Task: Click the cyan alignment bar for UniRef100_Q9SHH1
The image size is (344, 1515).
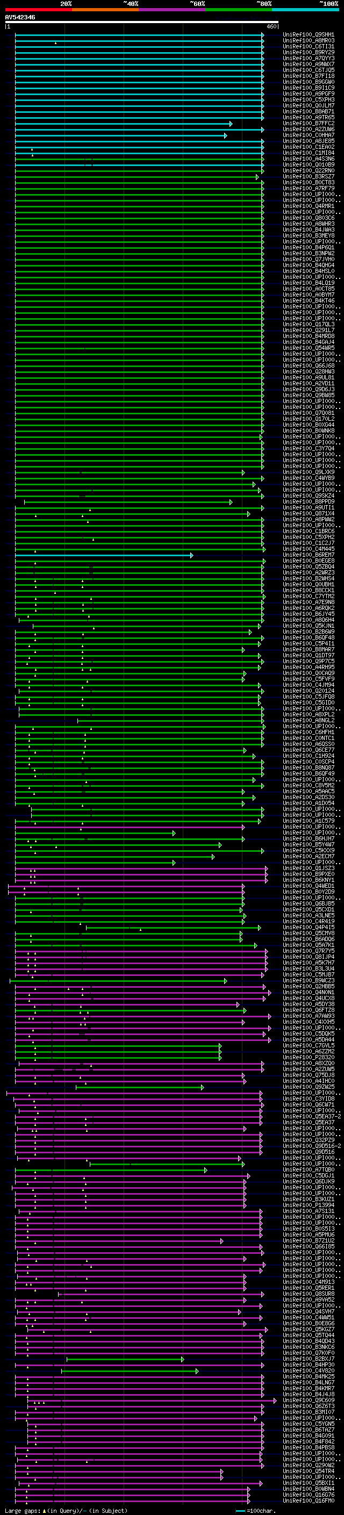Action: point(139,35)
